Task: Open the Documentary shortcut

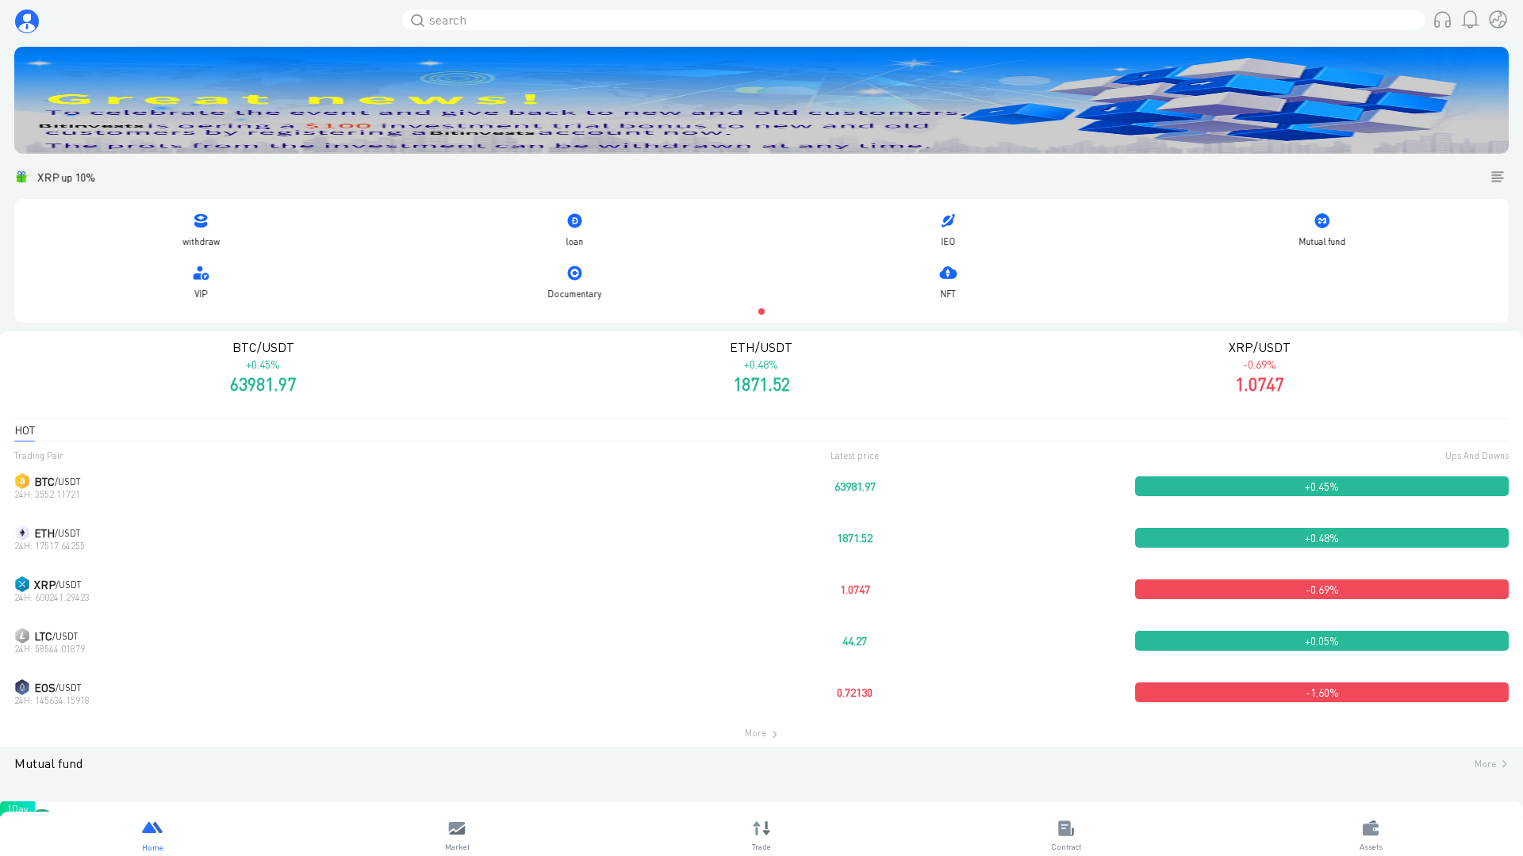Action: point(574,282)
